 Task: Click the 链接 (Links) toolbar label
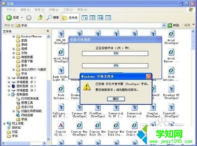click(x=187, y=25)
